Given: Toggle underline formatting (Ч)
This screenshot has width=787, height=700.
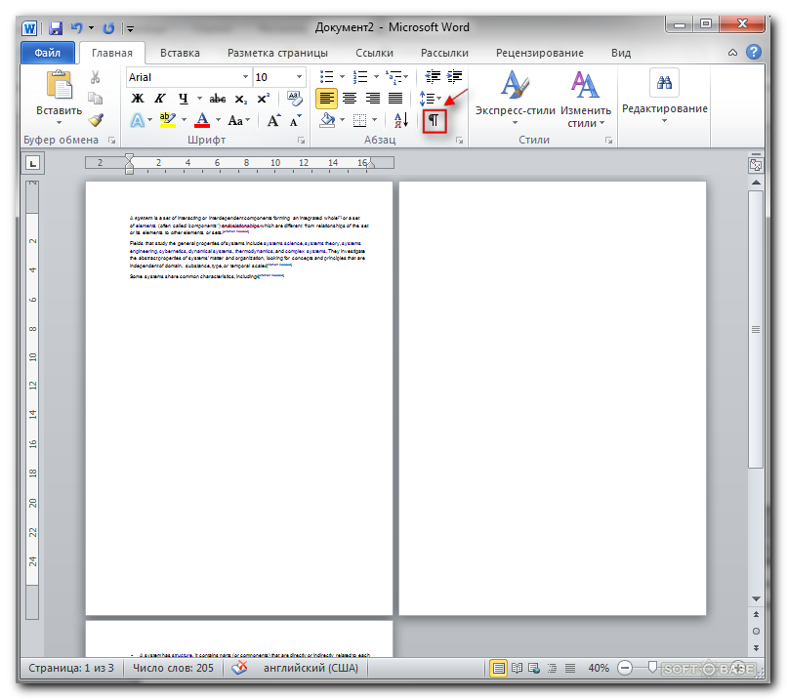Looking at the screenshot, I should coord(184,99).
